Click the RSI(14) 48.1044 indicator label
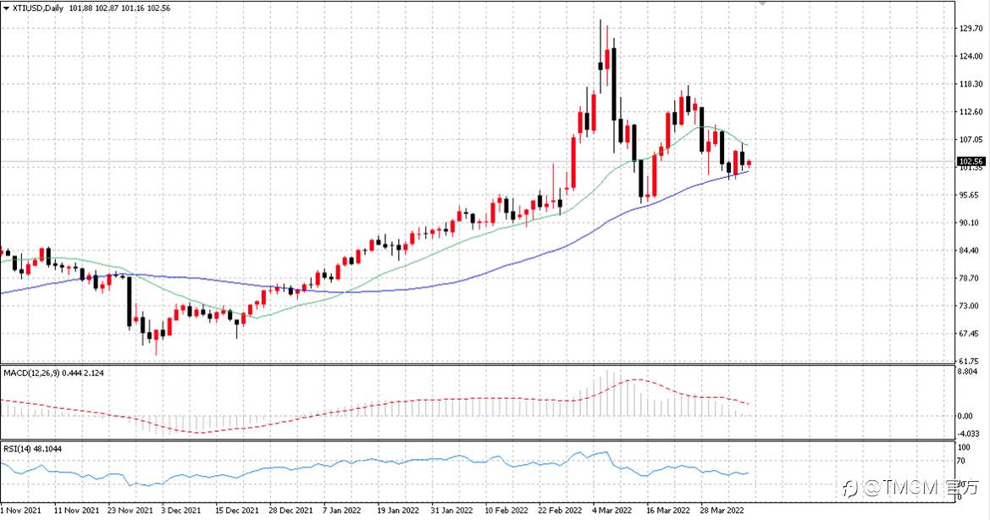The height and width of the screenshot is (520, 990). [x=31, y=449]
